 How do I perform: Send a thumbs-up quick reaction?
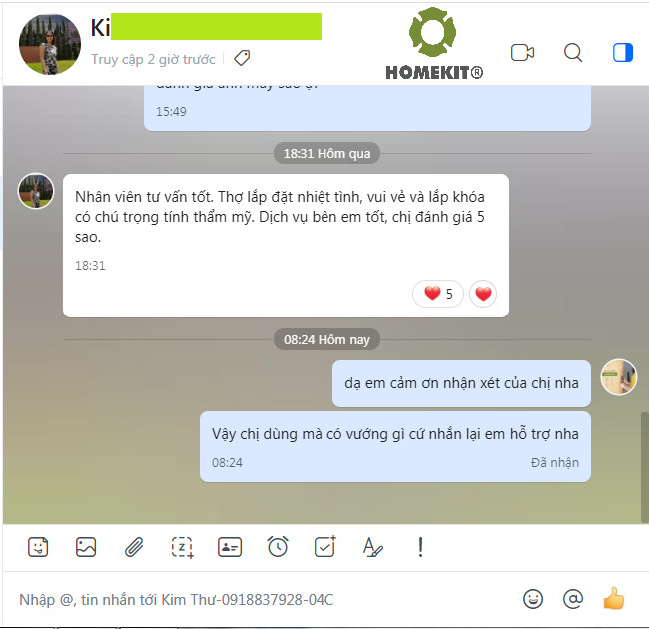click(x=613, y=598)
